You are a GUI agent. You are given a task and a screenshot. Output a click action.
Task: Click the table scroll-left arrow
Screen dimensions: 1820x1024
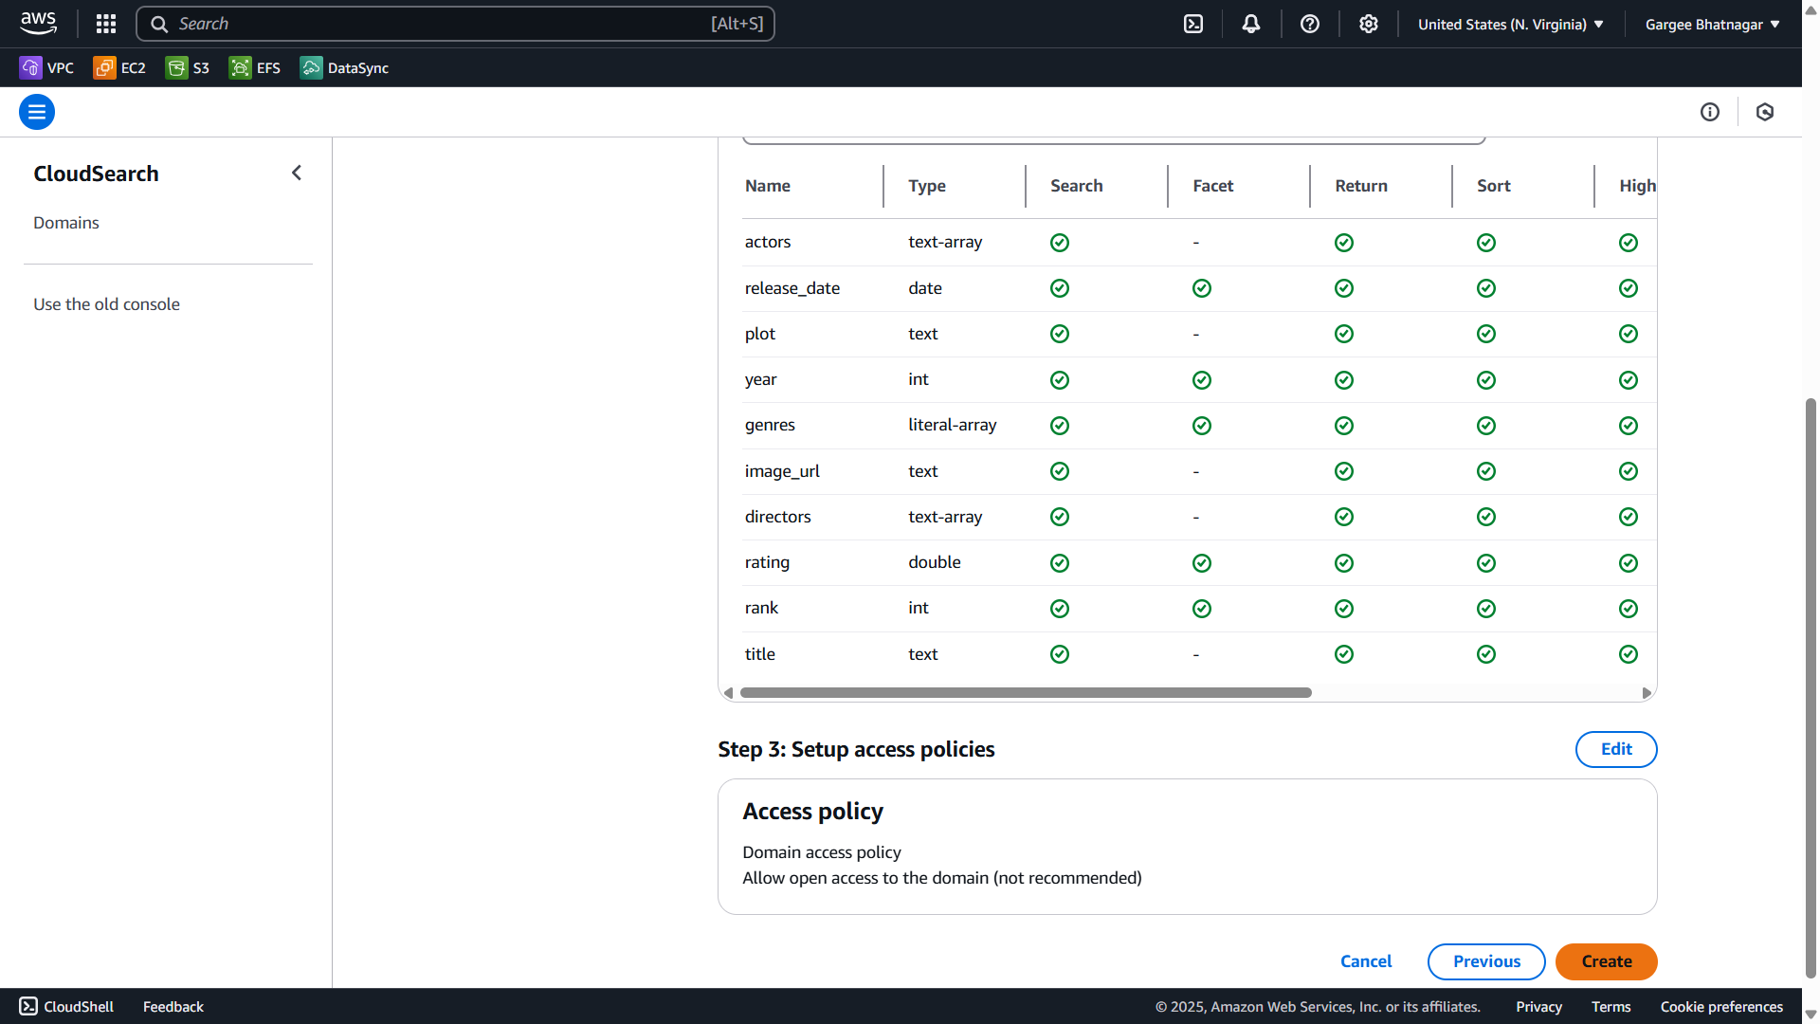(x=728, y=693)
